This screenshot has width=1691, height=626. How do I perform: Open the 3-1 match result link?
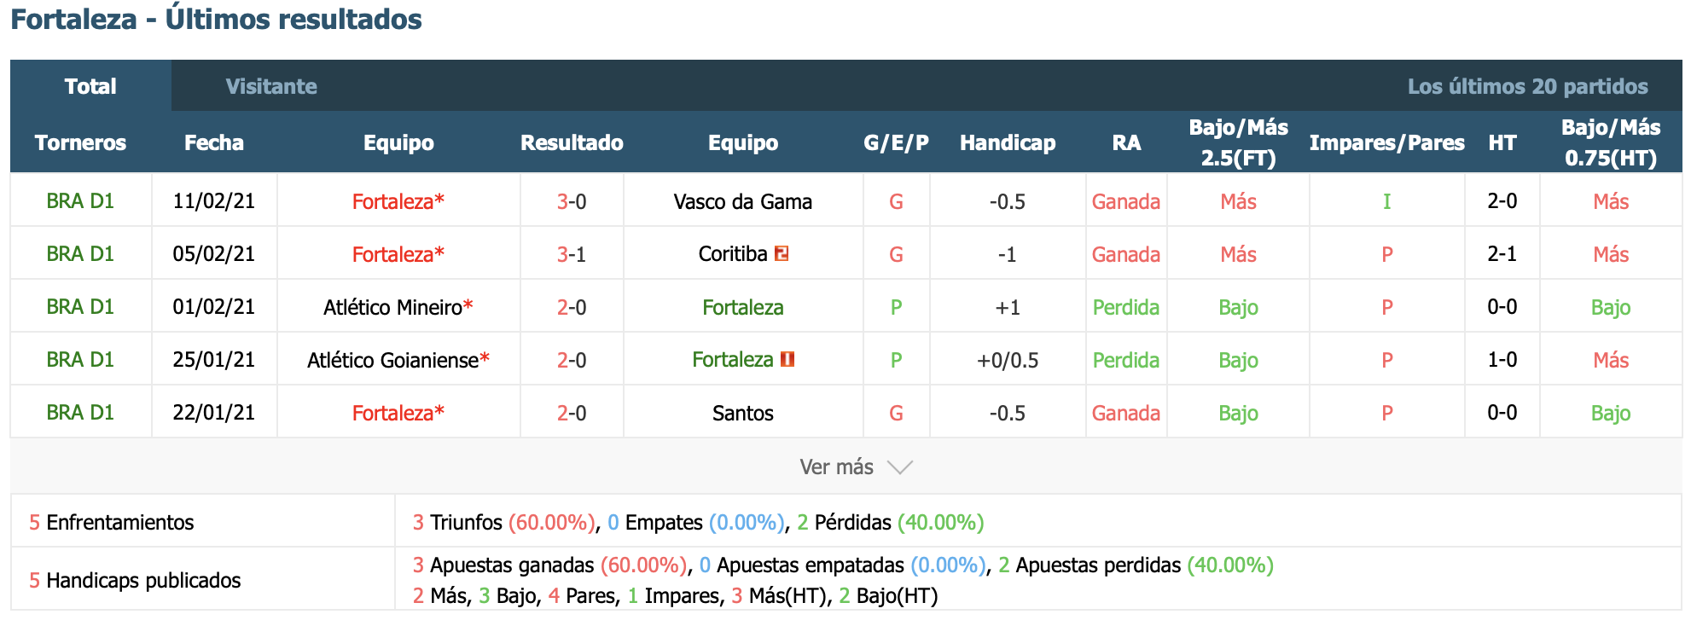[572, 254]
